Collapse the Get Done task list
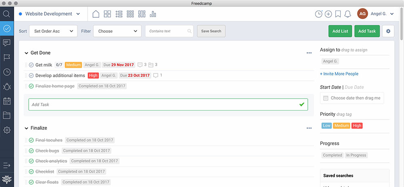This screenshot has height=187, width=404. pyautogui.click(x=27, y=53)
